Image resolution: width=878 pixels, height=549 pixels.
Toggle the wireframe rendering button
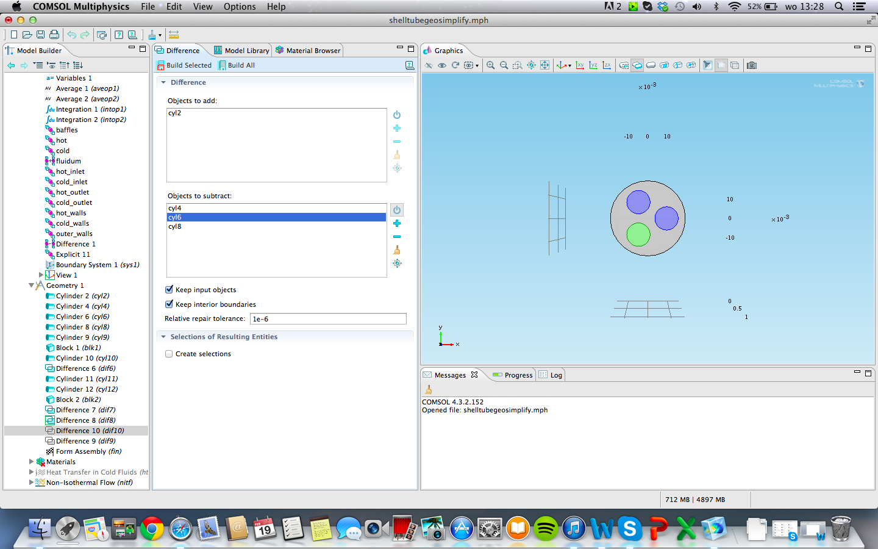point(735,65)
